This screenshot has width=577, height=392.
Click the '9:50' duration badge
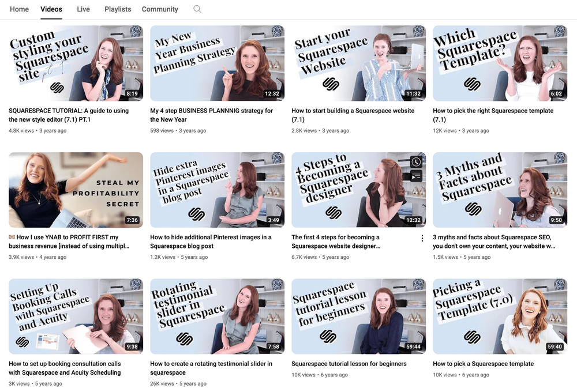coord(556,220)
